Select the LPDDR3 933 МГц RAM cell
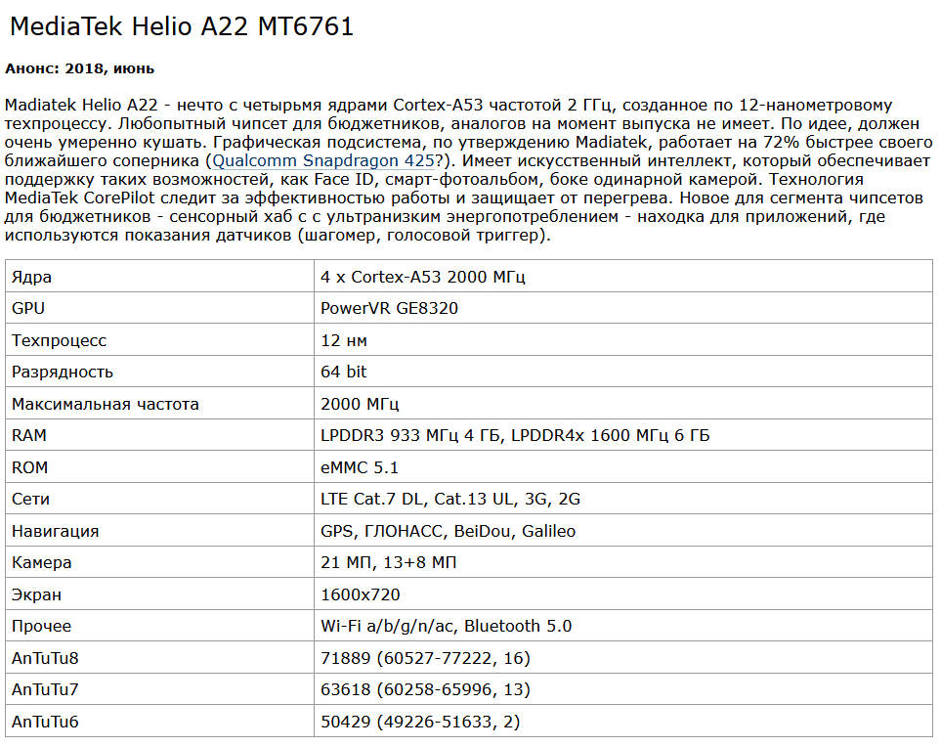 (x=515, y=436)
